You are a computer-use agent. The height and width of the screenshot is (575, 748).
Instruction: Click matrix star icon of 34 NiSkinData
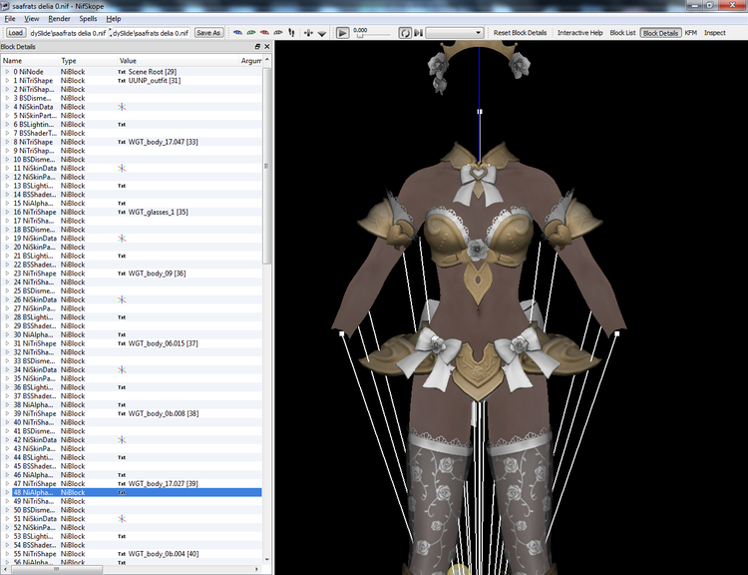(x=122, y=369)
